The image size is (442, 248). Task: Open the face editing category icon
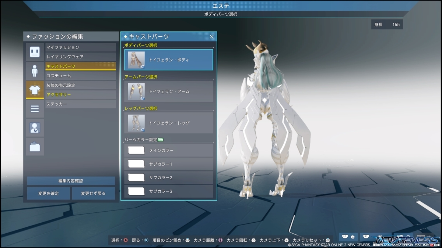(x=35, y=52)
